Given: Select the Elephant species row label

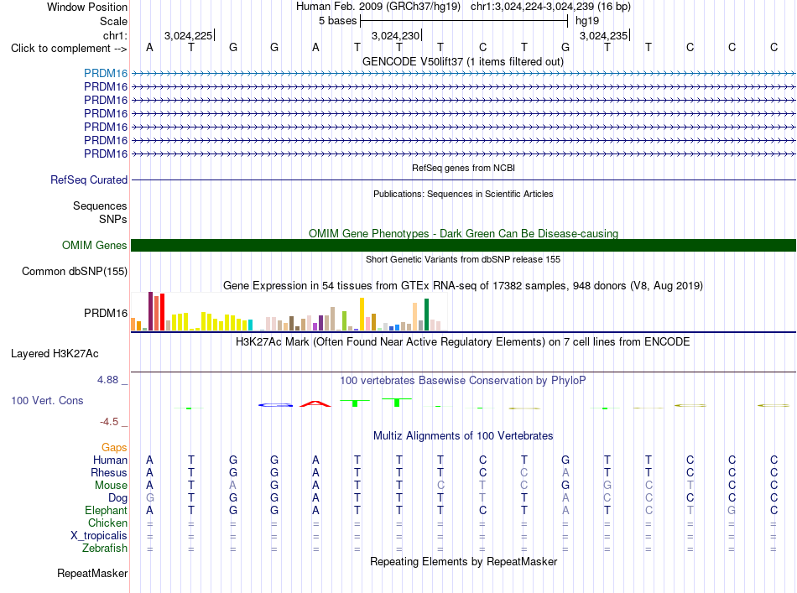Looking at the screenshot, I should tap(107, 510).
